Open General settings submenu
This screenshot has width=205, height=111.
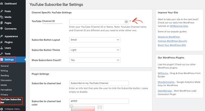pyautogui.click(x=5, y=66)
